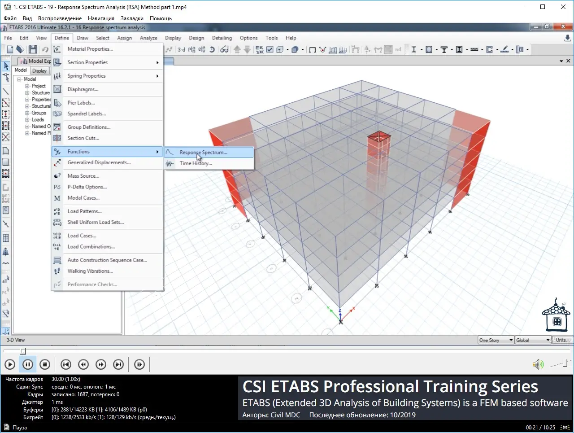The height and width of the screenshot is (433, 574).
Task: Switch to 3-d view icon
Action: pos(181,49)
